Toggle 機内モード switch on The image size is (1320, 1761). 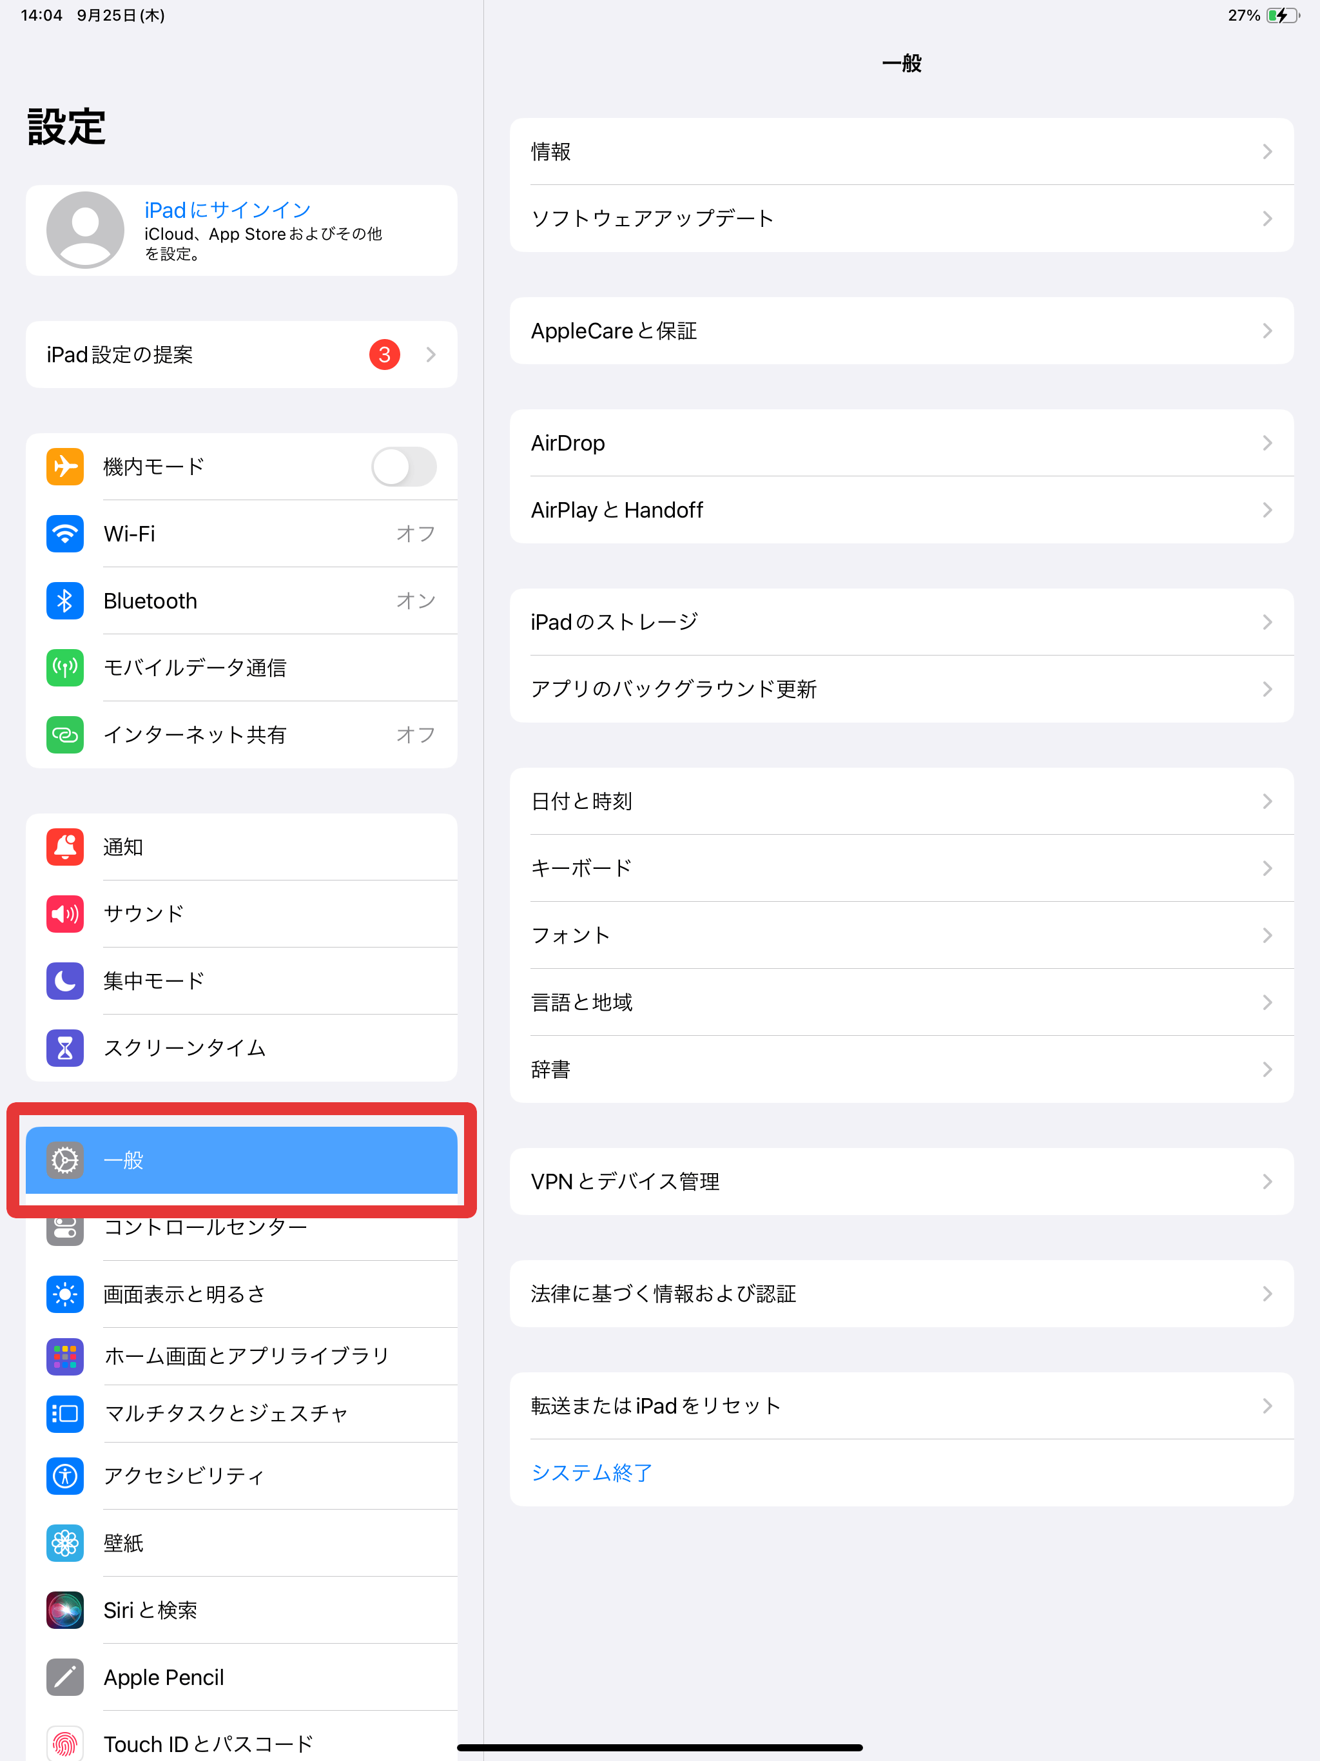(x=403, y=467)
